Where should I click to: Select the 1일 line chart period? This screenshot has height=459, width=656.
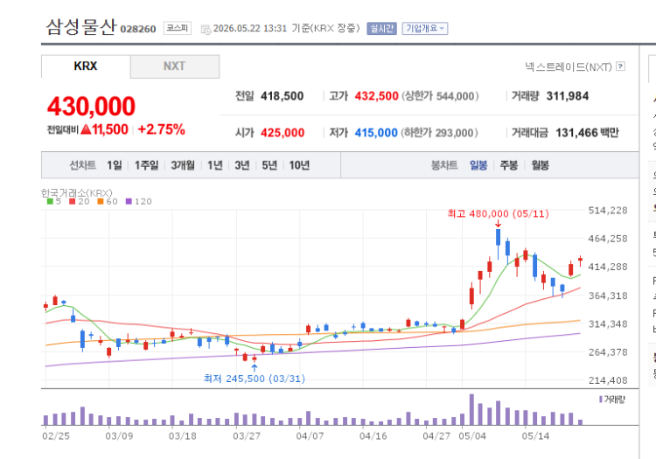pyautogui.click(x=115, y=165)
